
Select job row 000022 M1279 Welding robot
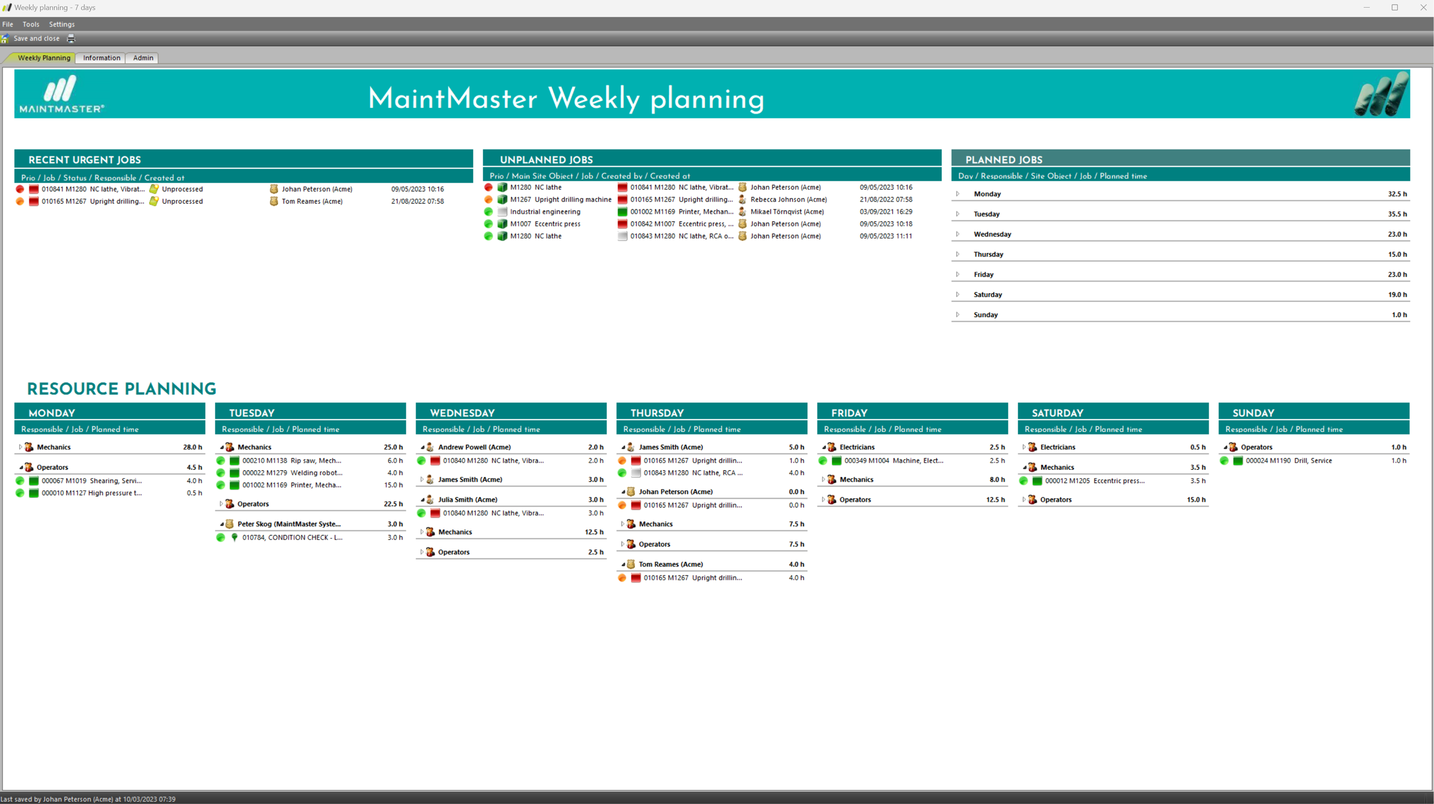[x=310, y=473]
